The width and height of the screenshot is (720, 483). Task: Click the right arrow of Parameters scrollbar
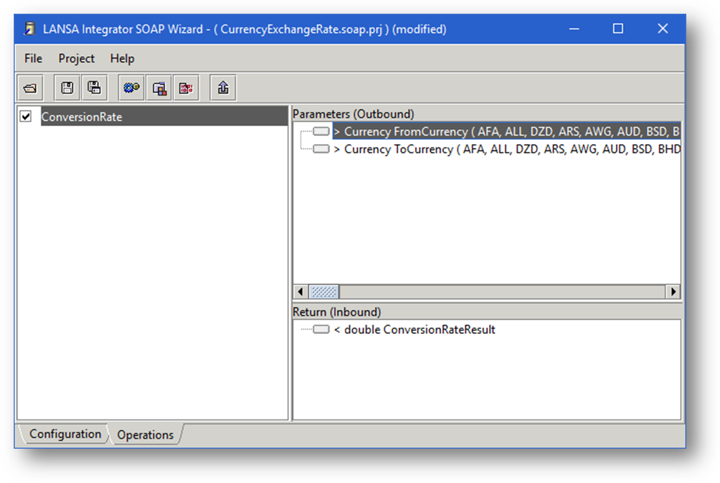point(673,291)
